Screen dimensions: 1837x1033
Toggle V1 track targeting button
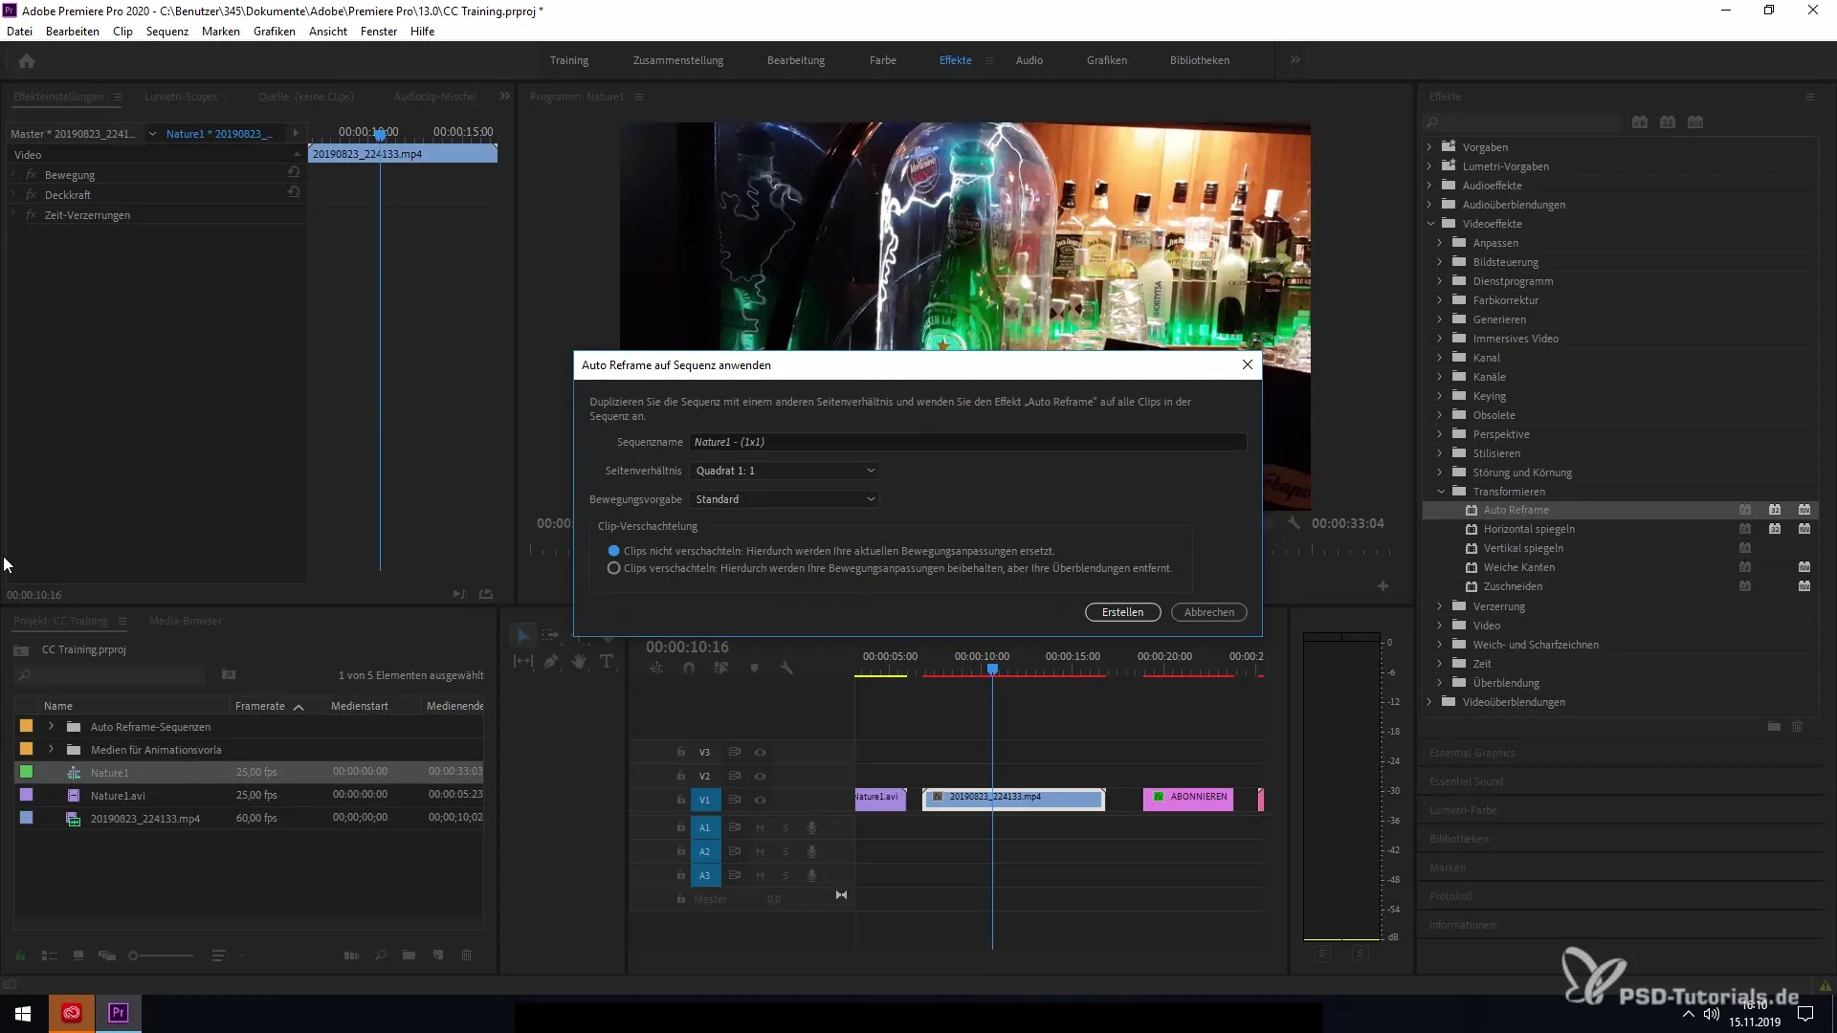point(705,801)
